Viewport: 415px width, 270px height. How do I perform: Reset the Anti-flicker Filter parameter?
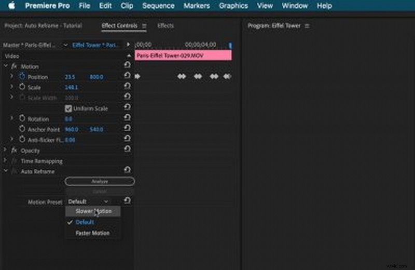(x=127, y=138)
